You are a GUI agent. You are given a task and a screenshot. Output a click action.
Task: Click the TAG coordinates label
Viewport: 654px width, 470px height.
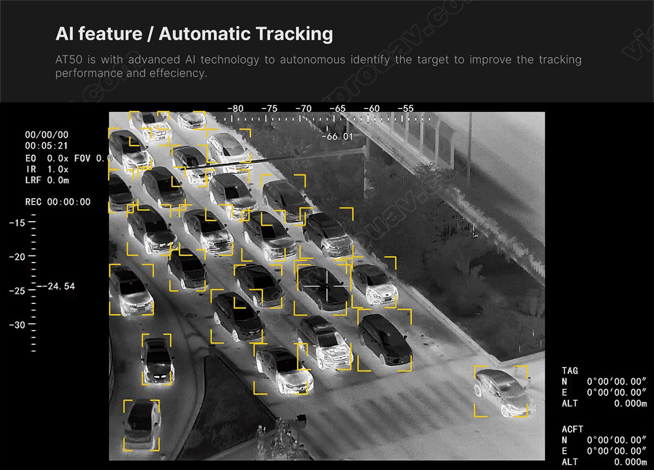(570, 371)
